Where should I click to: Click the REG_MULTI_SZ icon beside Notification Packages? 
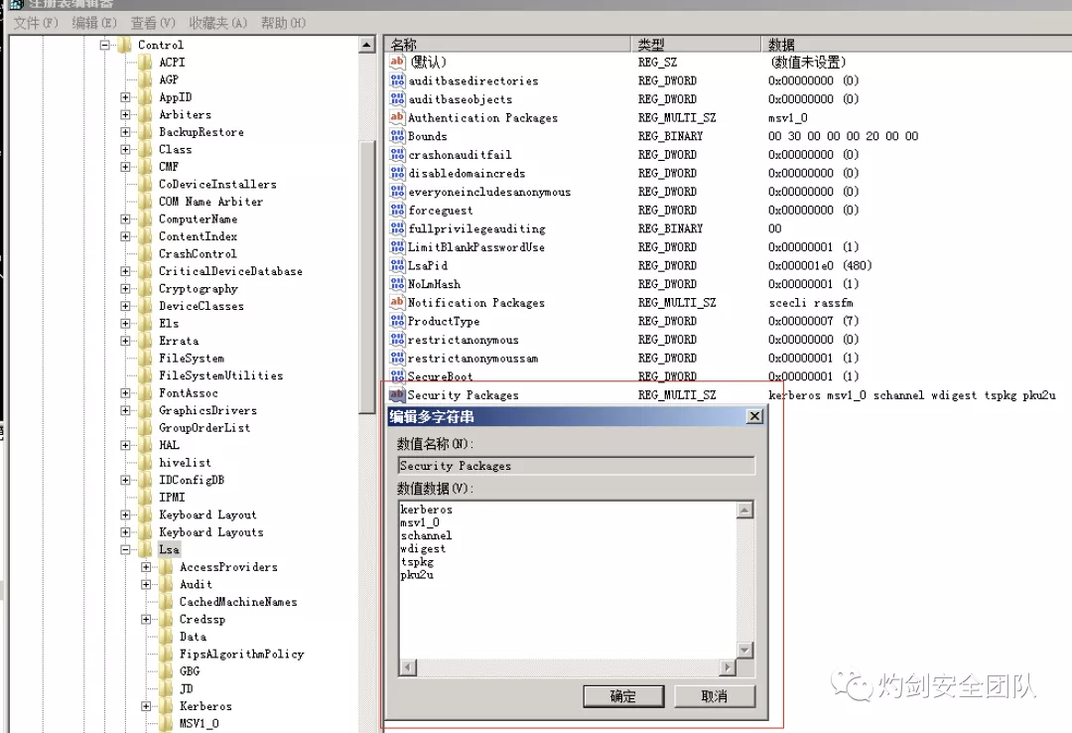[399, 302]
